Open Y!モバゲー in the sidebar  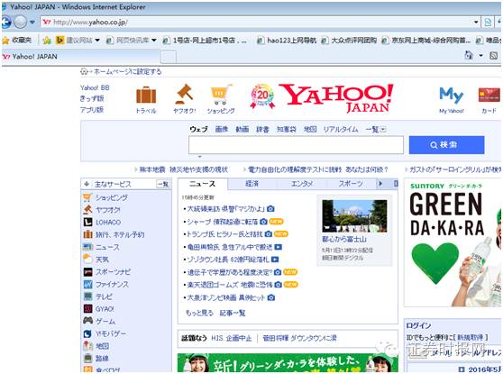(x=111, y=333)
